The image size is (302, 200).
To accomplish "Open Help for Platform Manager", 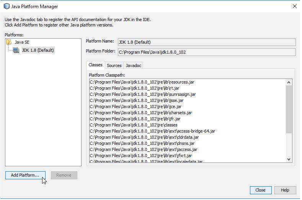I will 285,190.
